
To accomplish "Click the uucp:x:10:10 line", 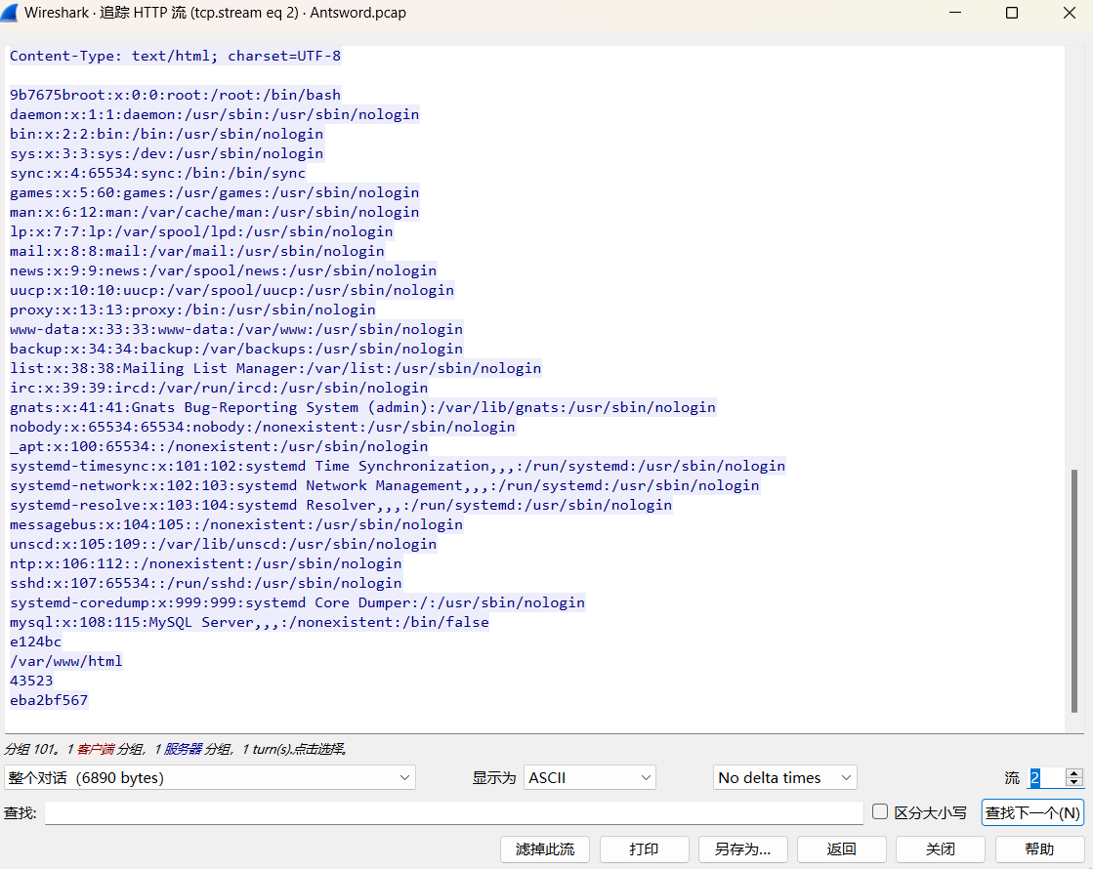I will [x=232, y=290].
